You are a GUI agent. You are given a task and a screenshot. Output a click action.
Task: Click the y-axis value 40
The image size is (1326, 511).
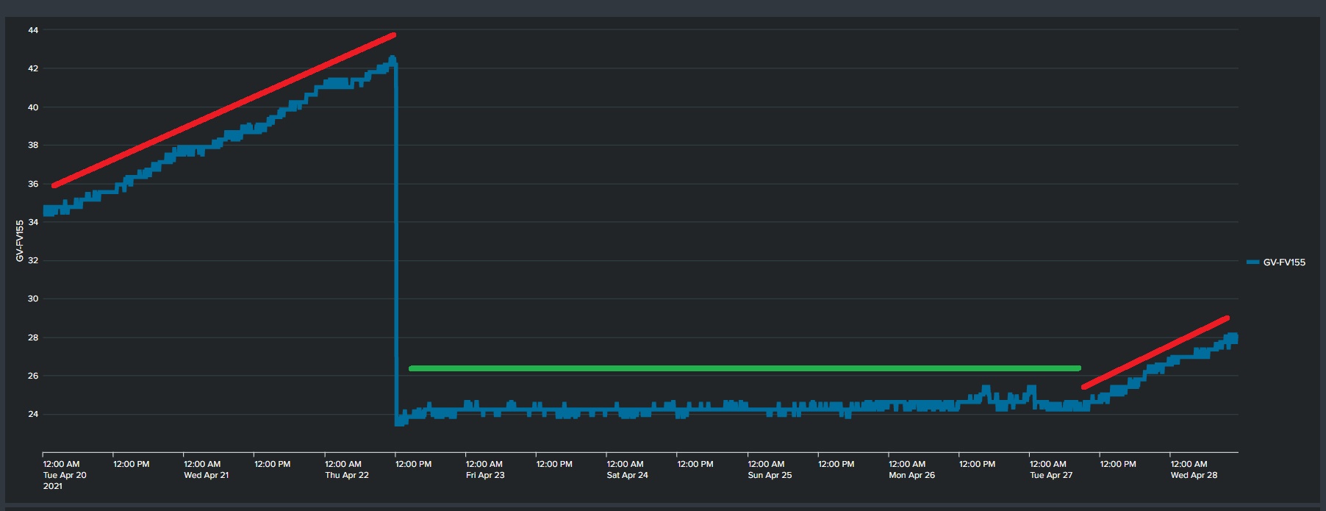[x=33, y=107]
